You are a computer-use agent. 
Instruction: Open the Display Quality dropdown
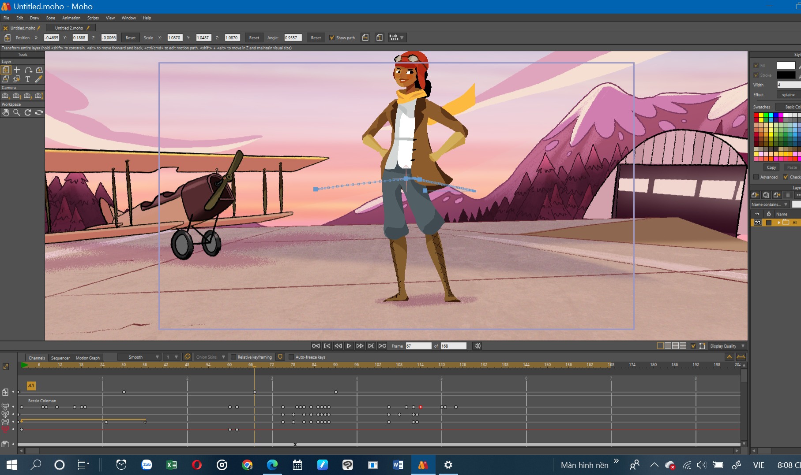[727, 346]
